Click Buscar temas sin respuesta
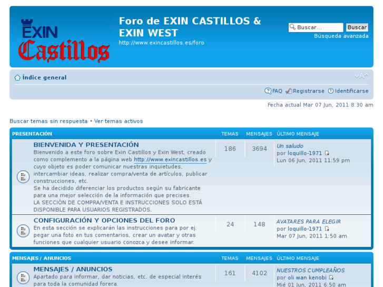The image size is (383, 287). pos(48,121)
